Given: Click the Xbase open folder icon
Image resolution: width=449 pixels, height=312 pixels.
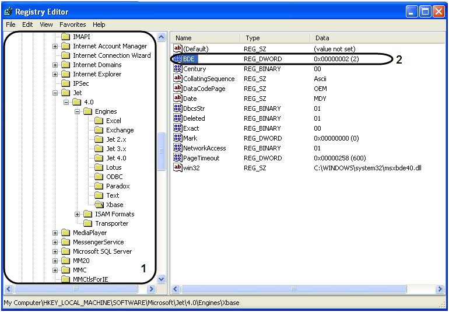Looking at the screenshot, I should click(x=99, y=205).
